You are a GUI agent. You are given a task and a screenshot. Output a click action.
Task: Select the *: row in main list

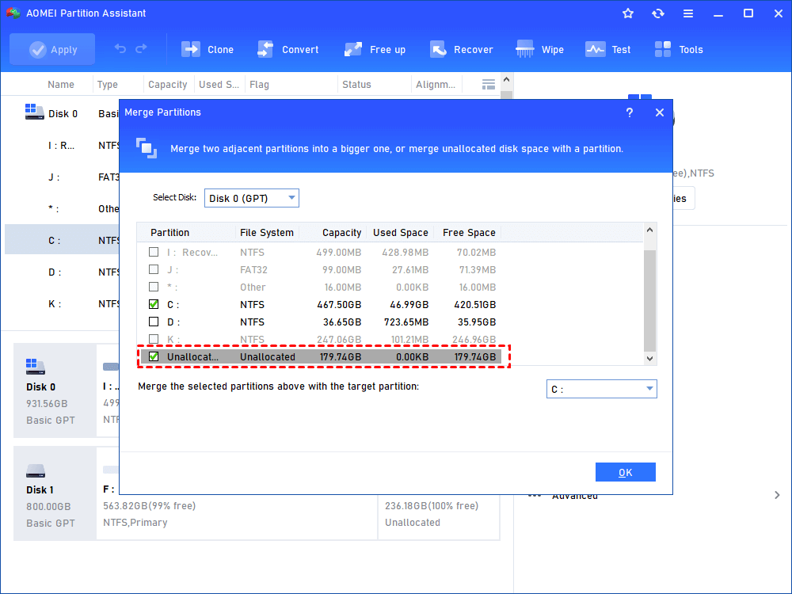tap(62, 209)
